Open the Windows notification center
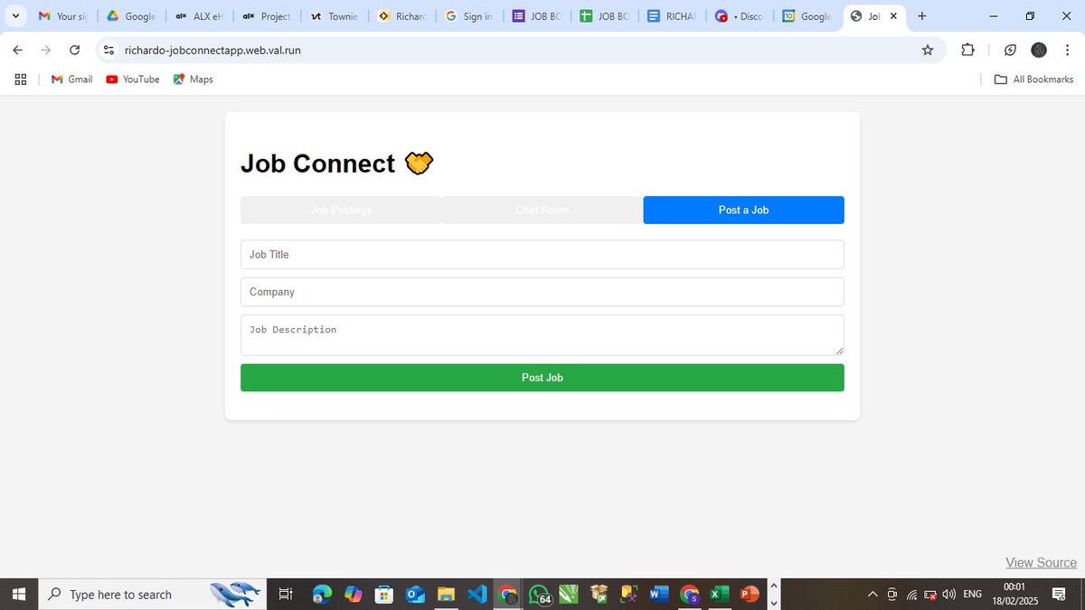This screenshot has height=610, width=1085. click(x=1059, y=595)
